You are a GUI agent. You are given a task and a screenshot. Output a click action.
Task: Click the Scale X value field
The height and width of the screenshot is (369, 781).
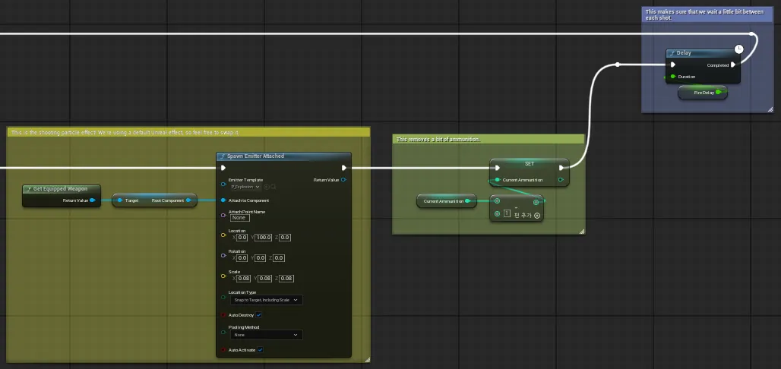coord(244,279)
